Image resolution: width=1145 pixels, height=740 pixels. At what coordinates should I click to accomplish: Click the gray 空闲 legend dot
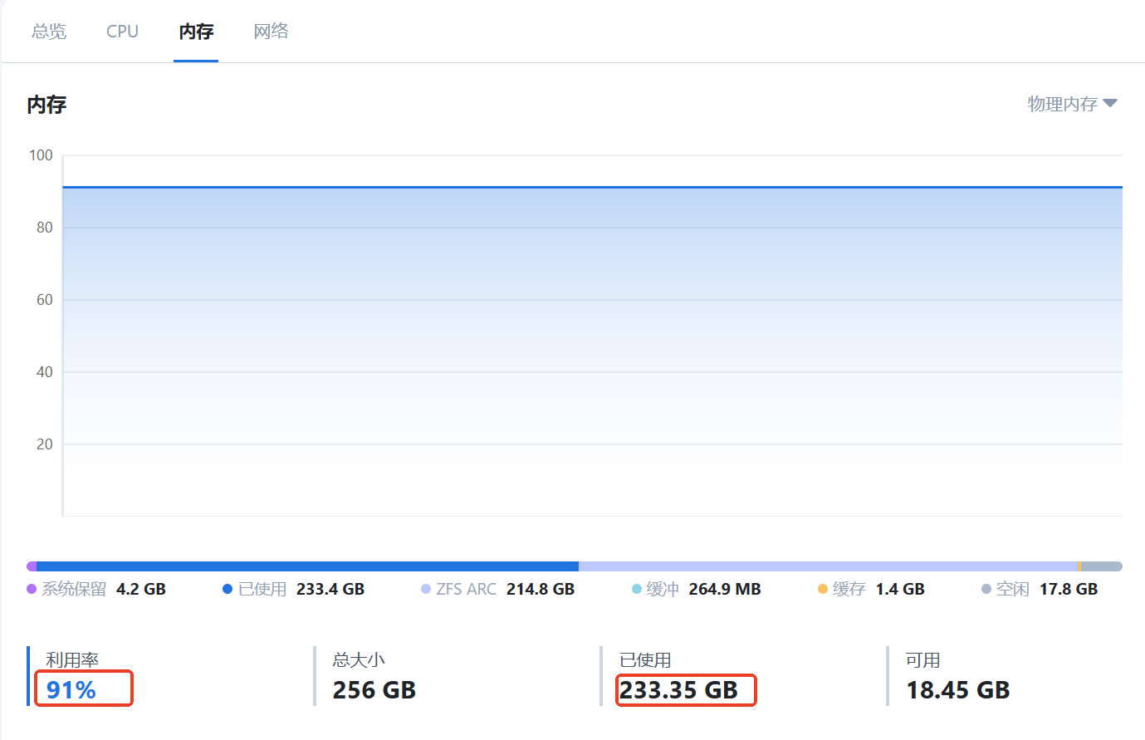986,589
